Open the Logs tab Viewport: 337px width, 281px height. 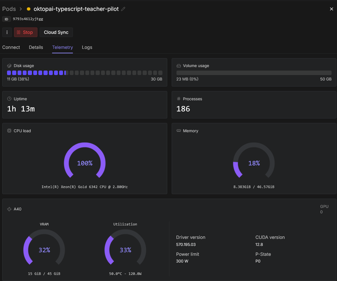[x=87, y=47]
